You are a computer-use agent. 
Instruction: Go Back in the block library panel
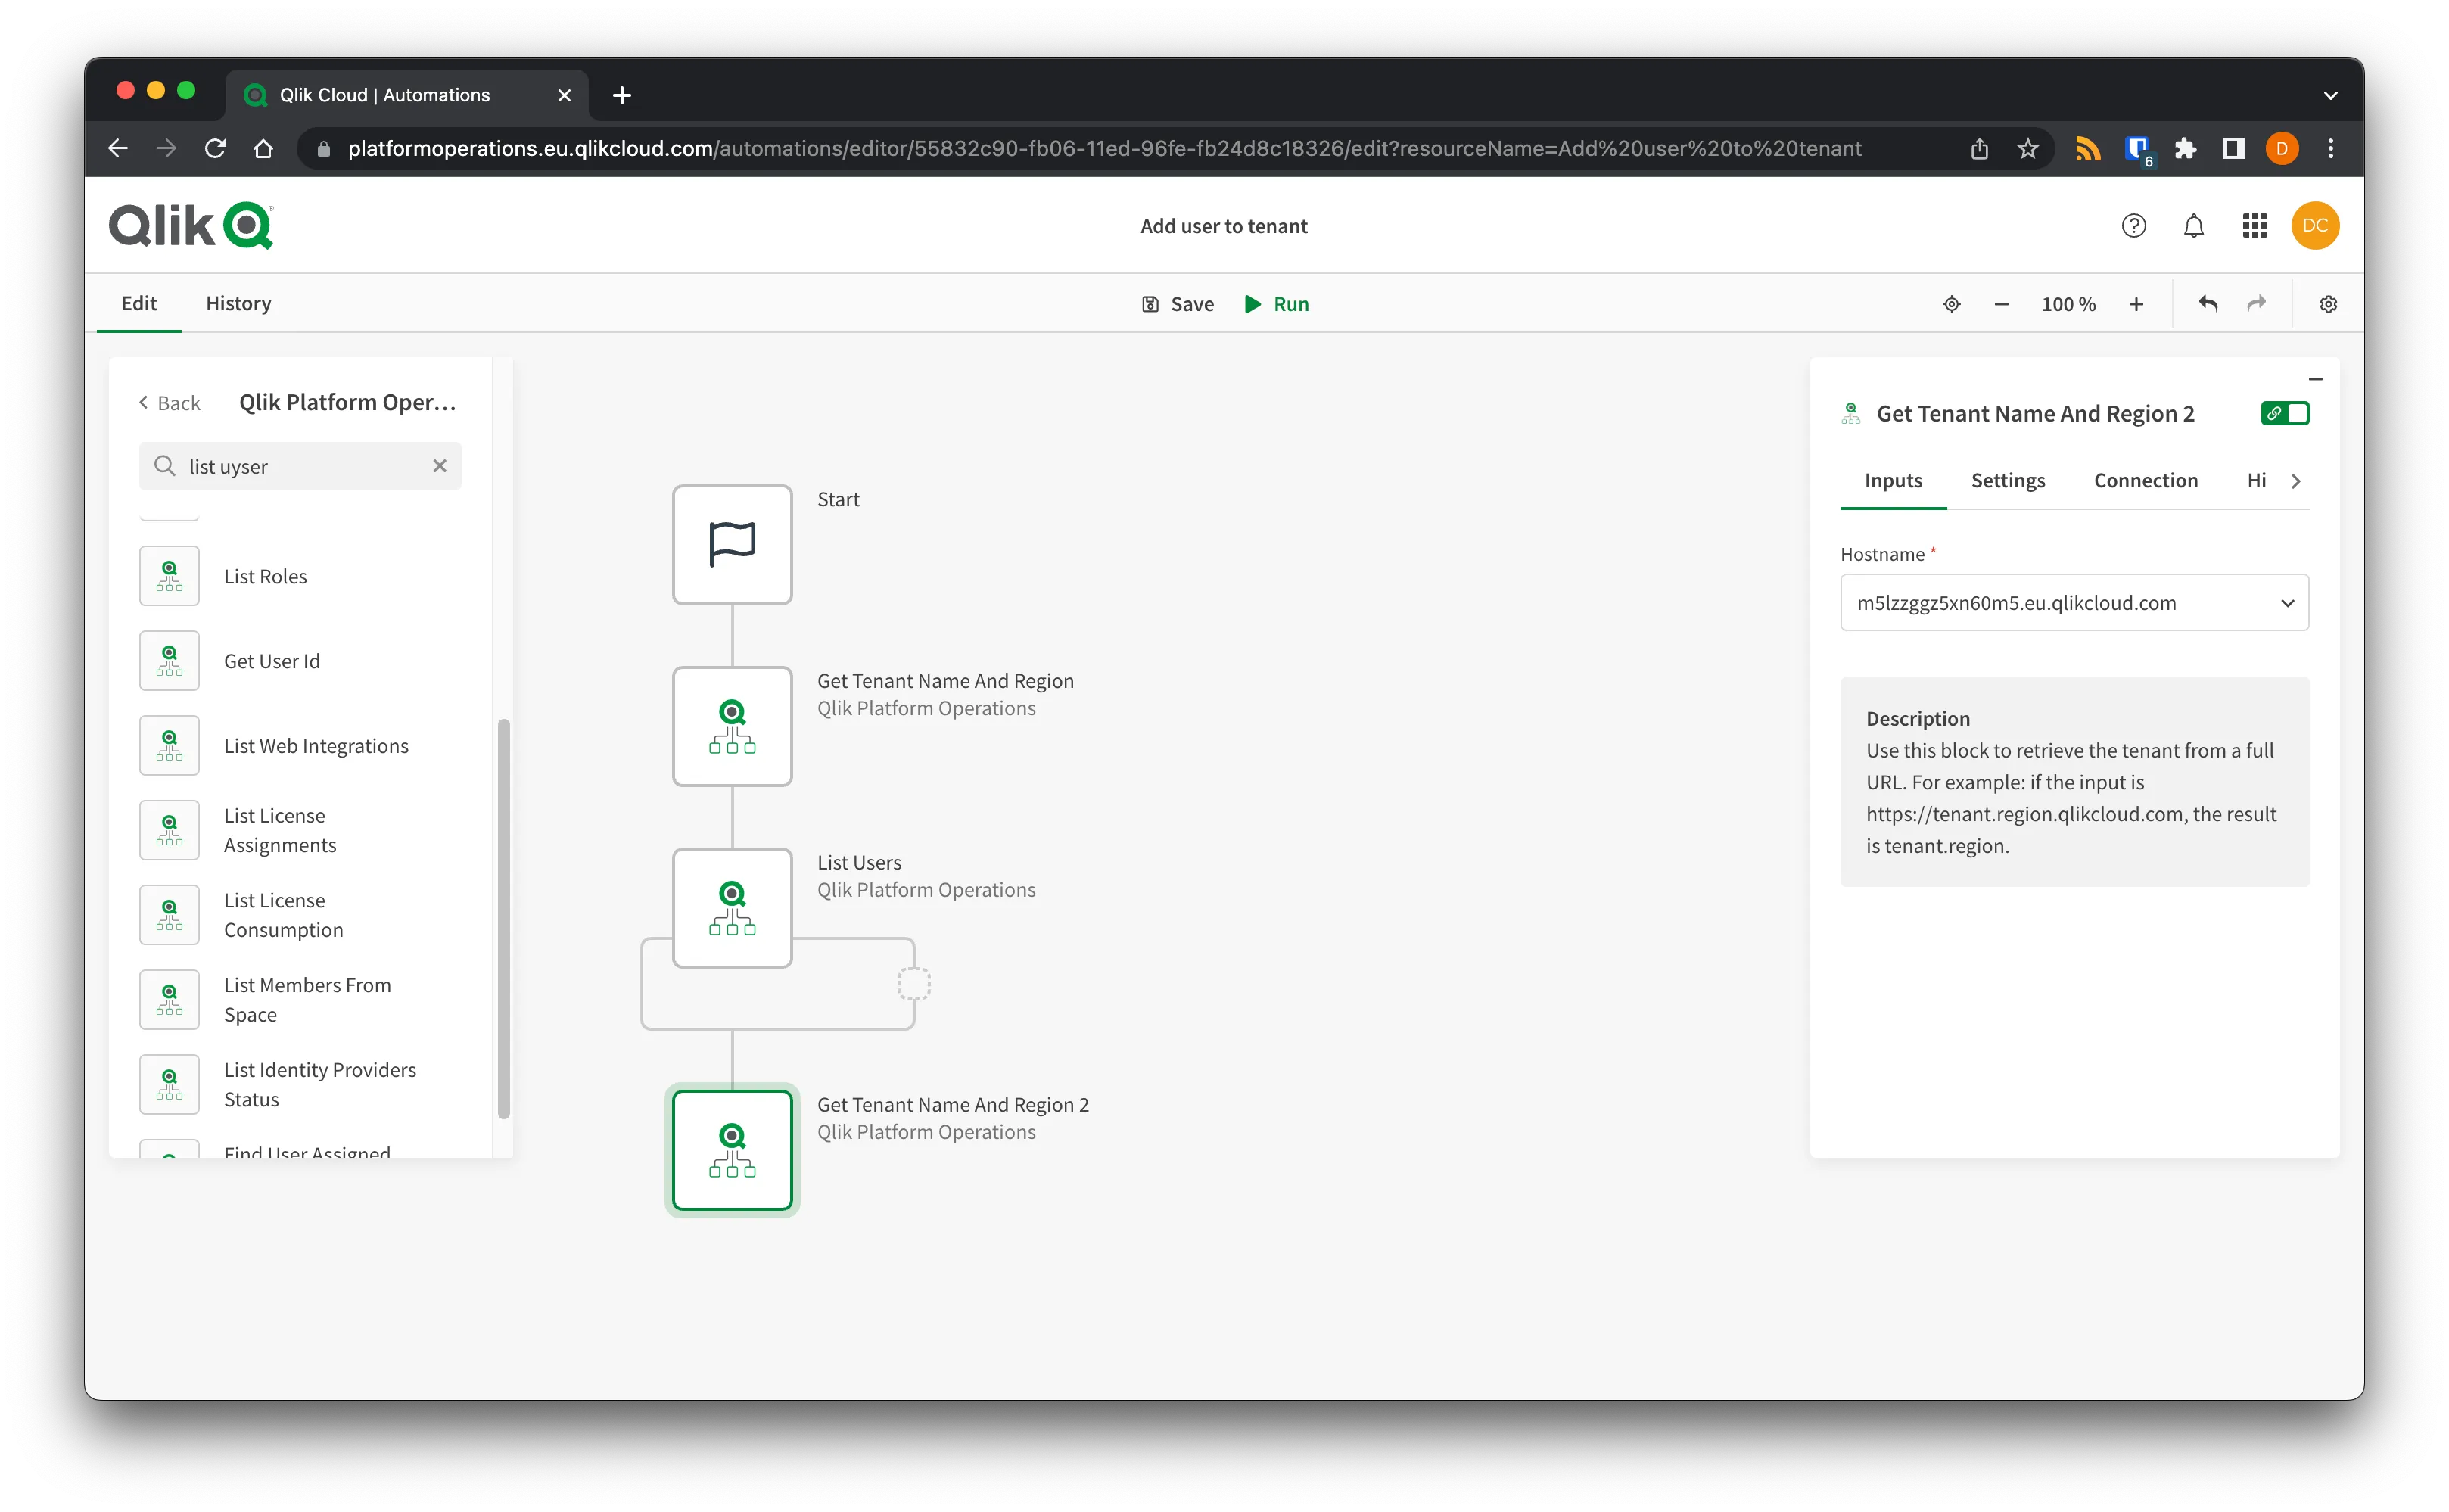coord(169,402)
